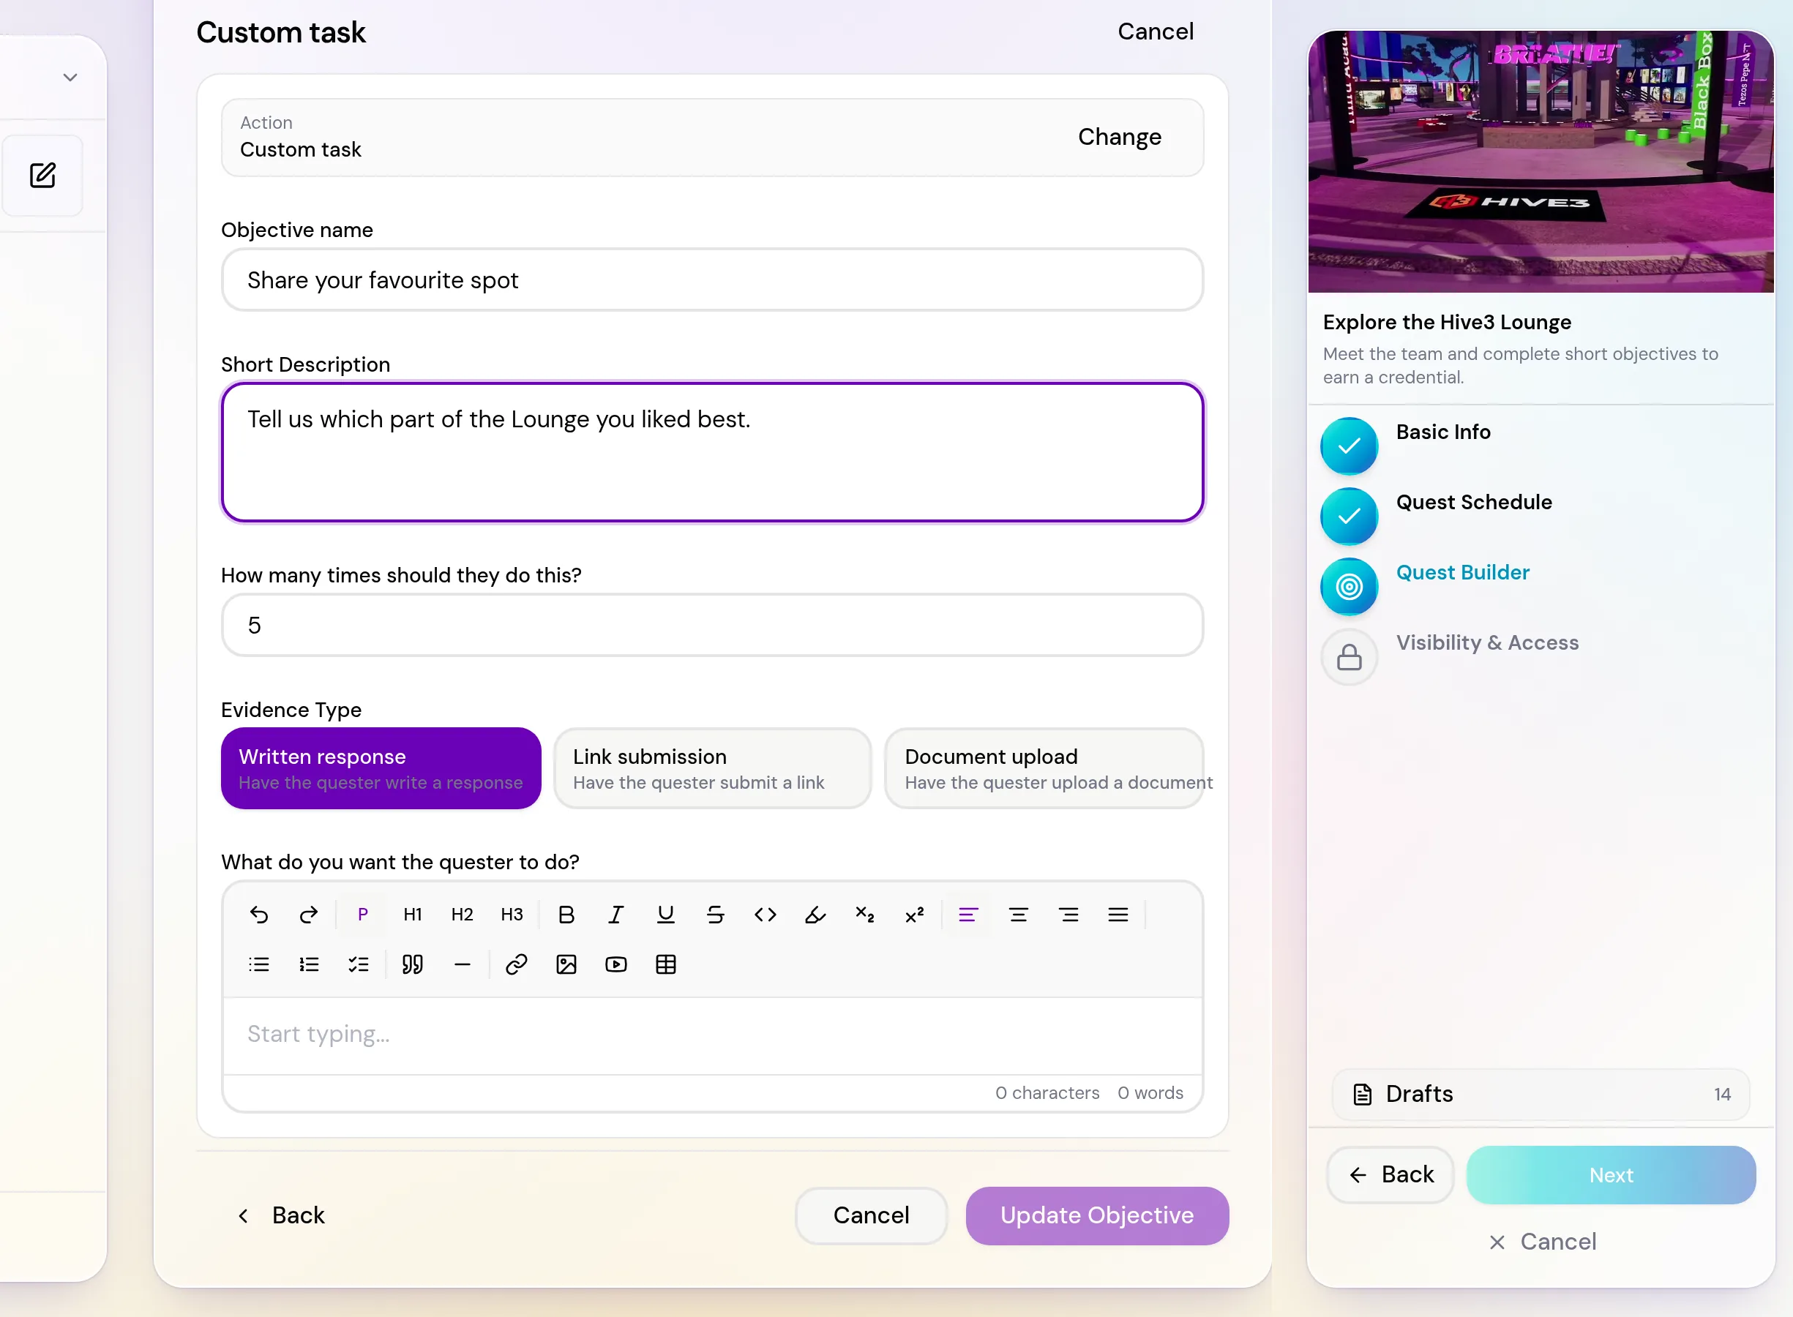Screen dimensions: 1793x1317
Task: Insert a bulleted list
Action: click(259, 964)
